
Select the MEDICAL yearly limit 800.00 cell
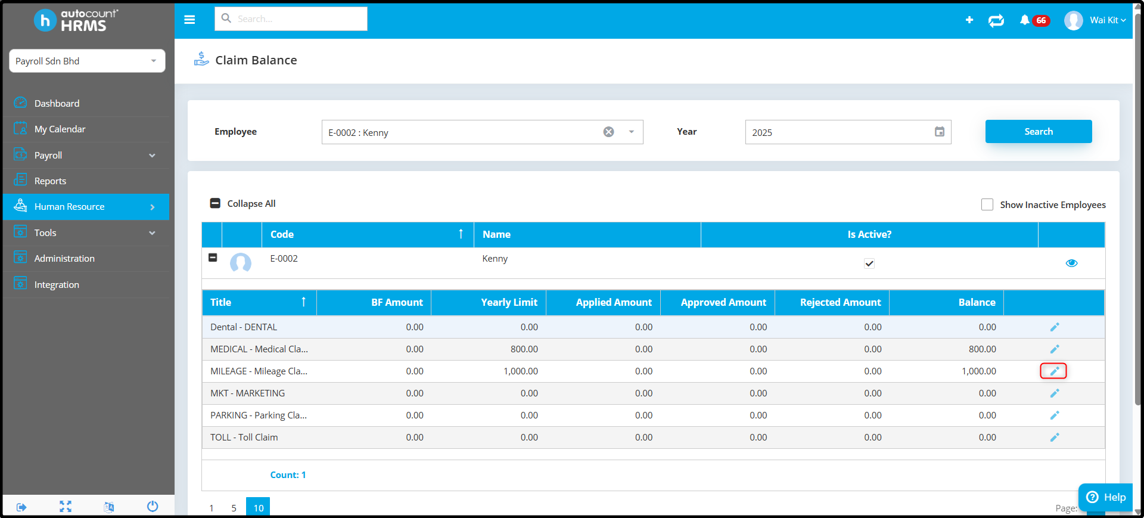[x=489, y=349]
